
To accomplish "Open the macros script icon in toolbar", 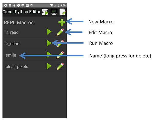I will 45,12.
